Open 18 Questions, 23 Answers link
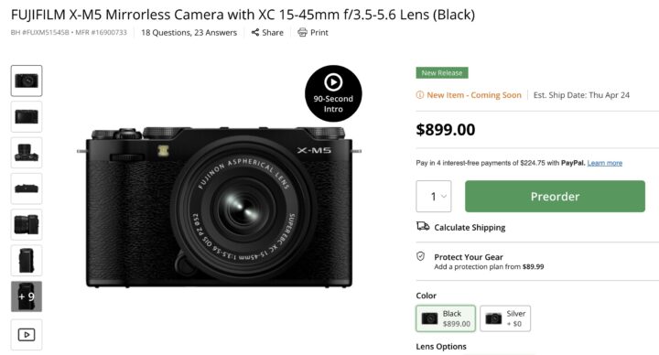The image size is (659, 355). 189,32
